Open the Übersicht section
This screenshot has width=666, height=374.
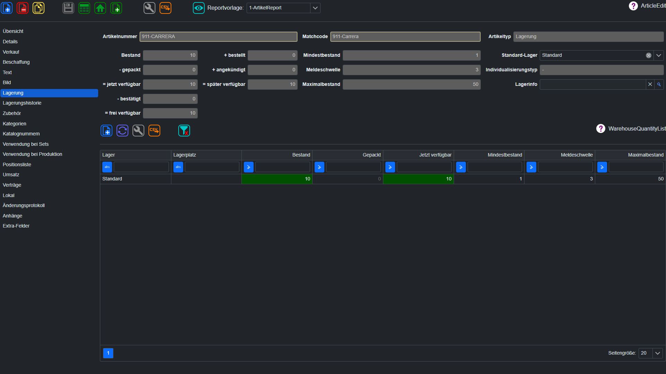pos(49,31)
